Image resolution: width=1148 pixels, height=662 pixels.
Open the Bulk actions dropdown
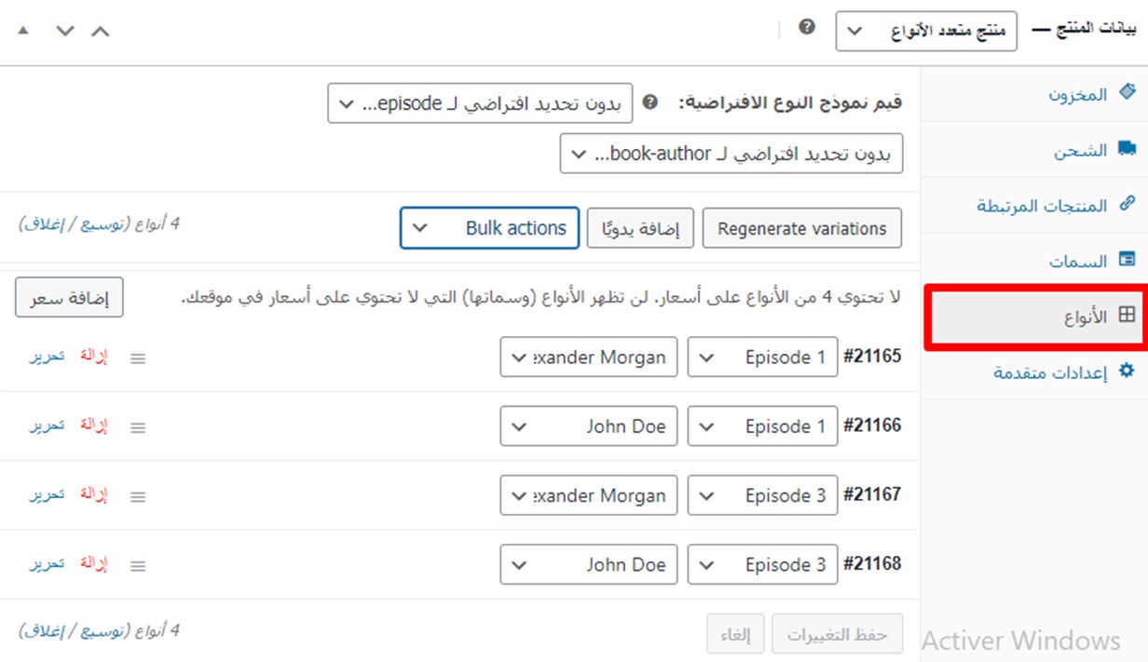pyautogui.click(x=489, y=228)
